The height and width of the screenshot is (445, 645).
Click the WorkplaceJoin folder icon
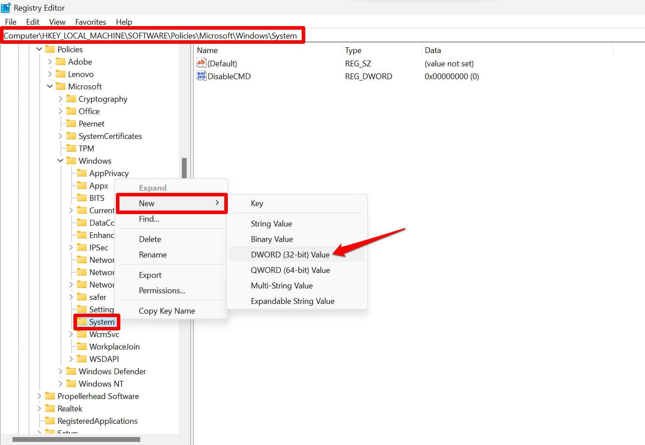82,346
